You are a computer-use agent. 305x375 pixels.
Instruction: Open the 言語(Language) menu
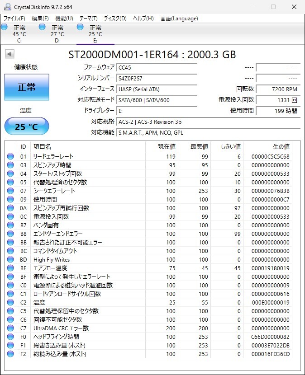click(x=179, y=19)
